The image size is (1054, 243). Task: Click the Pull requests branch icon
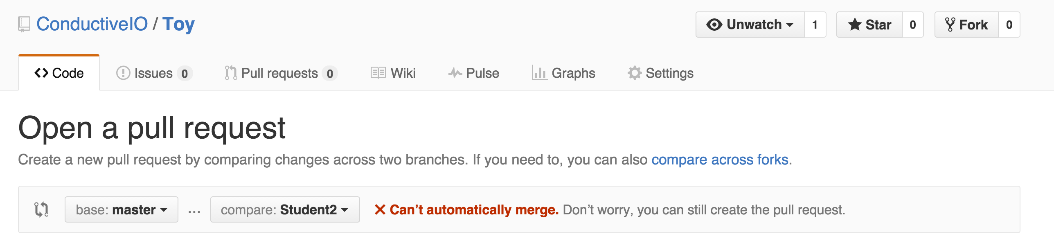coord(231,73)
